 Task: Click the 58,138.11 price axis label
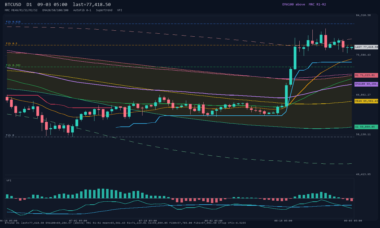point(363,134)
